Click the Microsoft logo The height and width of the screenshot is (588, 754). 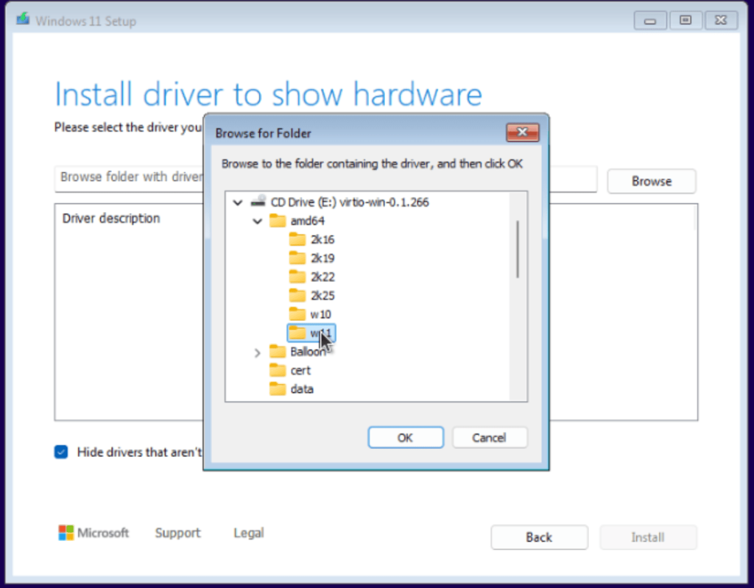[66, 533]
